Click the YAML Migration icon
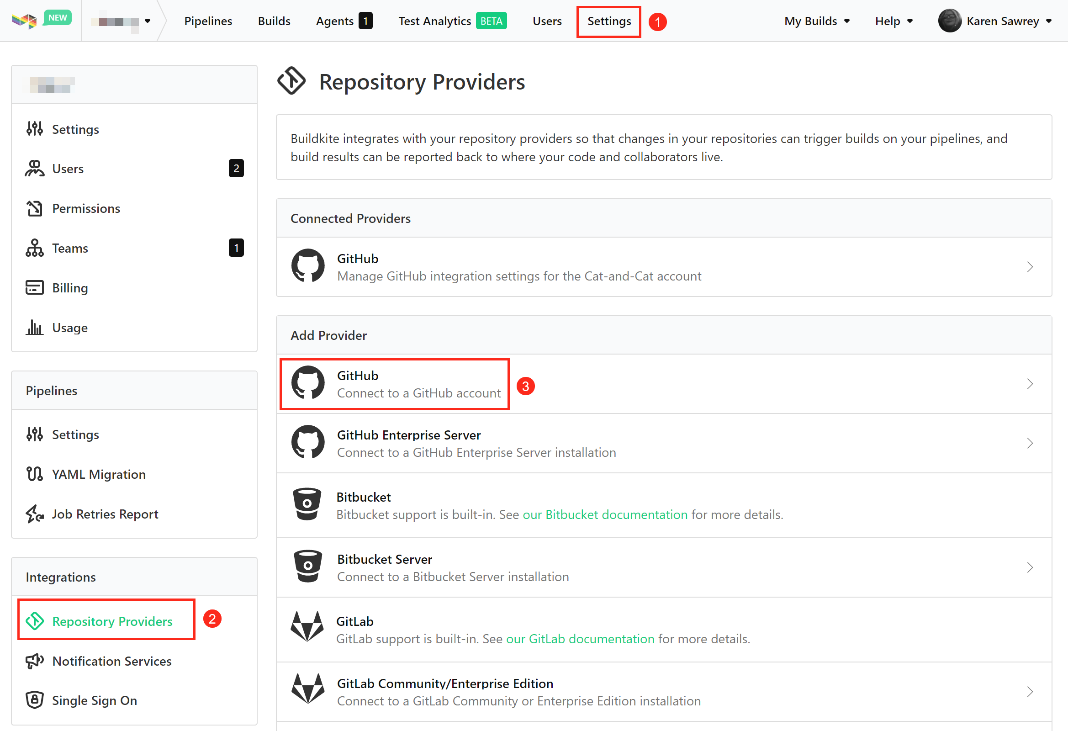Screen dimensions: 1068x731 tap(34, 474)
